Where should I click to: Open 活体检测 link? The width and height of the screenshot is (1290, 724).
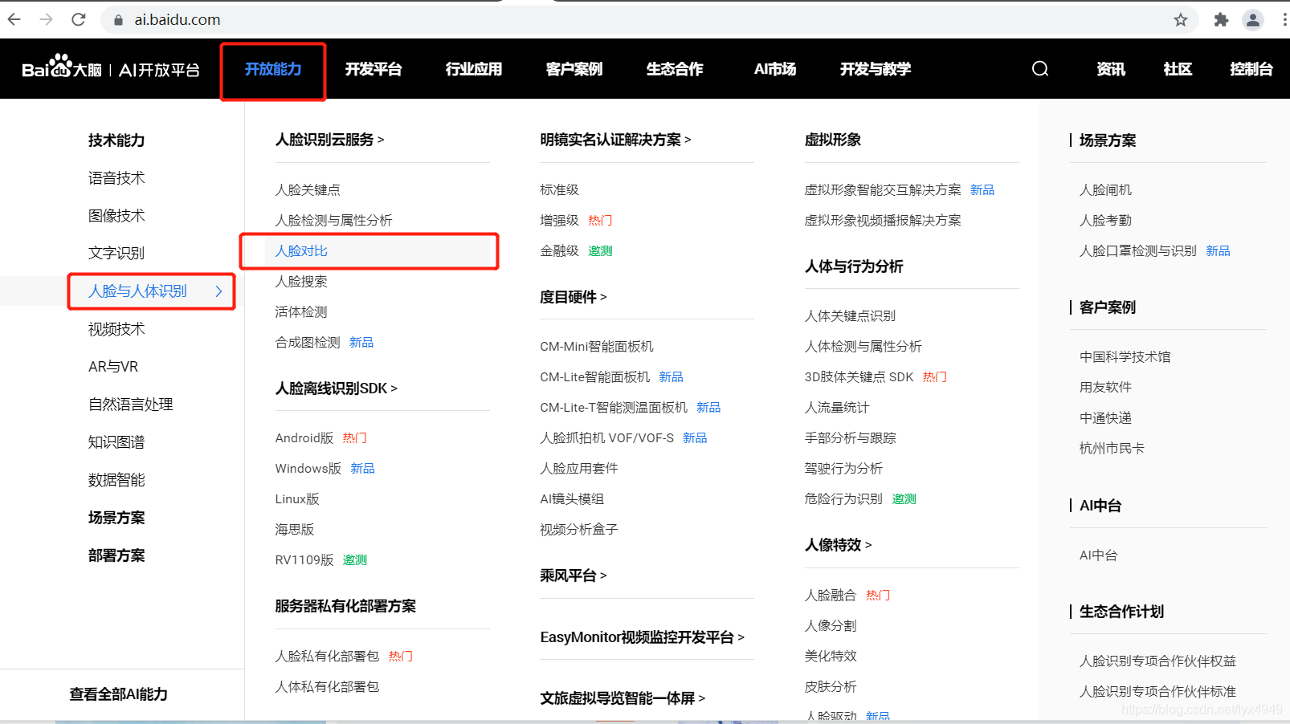pyautogui.click(x=301, y=312)
